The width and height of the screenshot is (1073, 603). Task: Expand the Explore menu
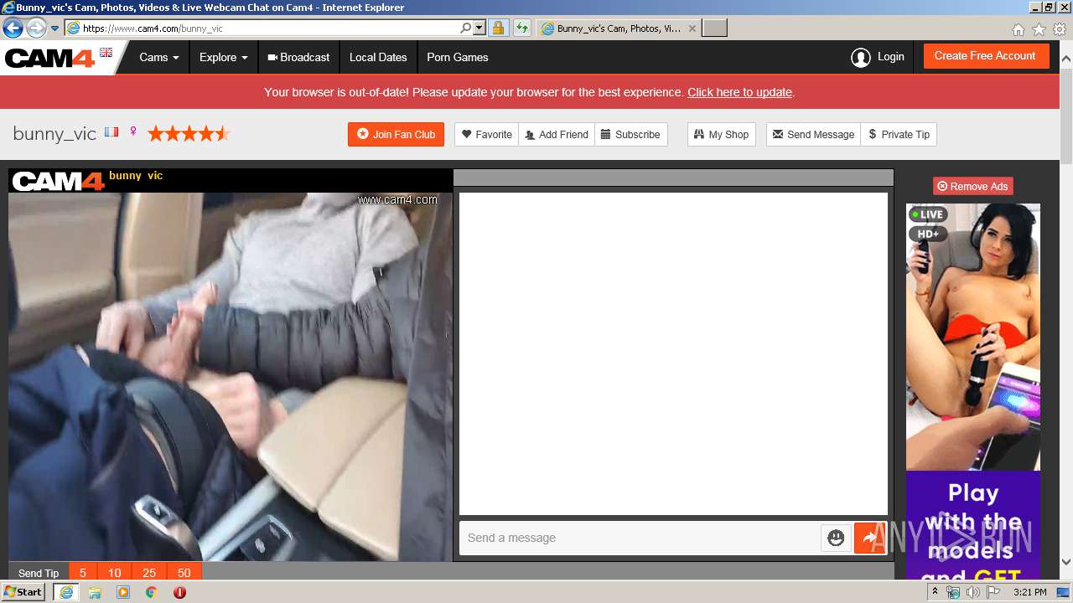tap(223, 57)
